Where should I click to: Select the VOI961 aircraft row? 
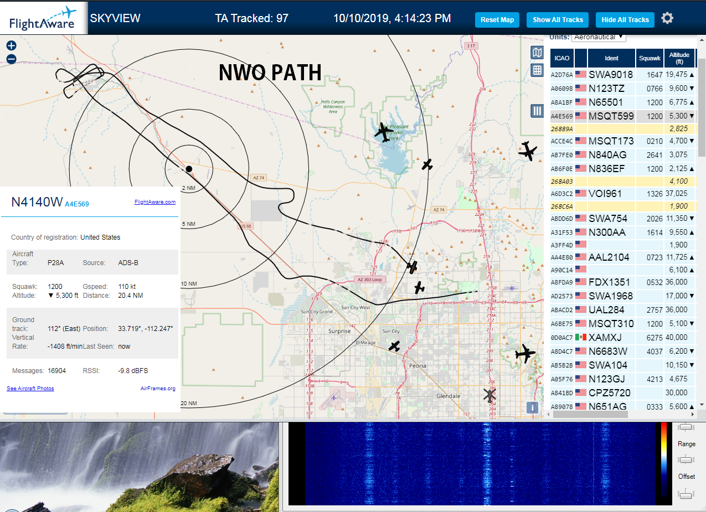pyautogui.click(x=622, y=193)
